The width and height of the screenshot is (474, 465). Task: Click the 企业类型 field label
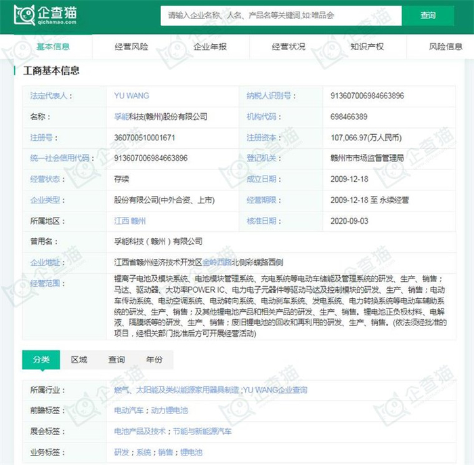click(45, 200)
